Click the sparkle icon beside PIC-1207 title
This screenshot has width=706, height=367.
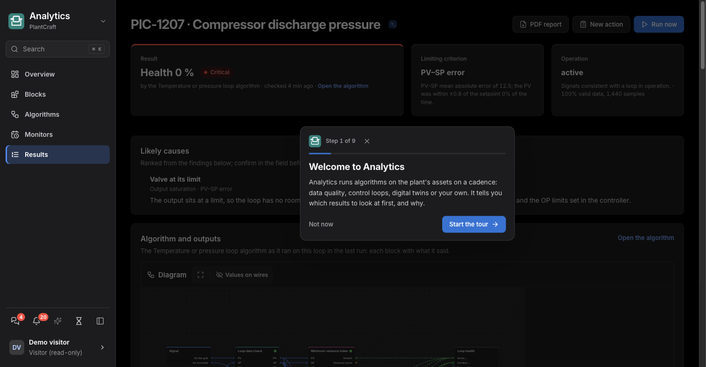(x=393, y=24)
